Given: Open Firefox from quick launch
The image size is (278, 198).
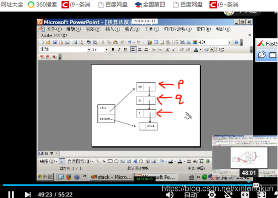Looking at the screenshot, I should 69,177.
